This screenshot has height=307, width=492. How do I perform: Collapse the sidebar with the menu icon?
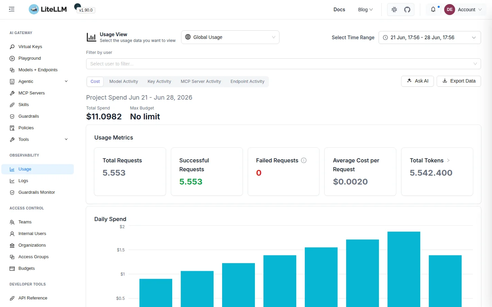pyautogui.click(x=12, y=9)
